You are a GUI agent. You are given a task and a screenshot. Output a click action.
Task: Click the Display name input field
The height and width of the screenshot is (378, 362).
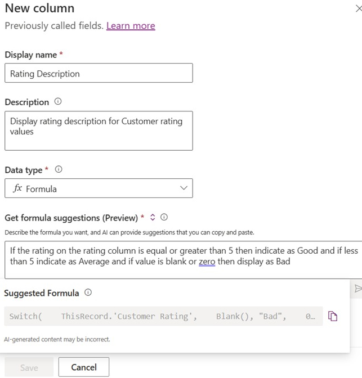tap(99, 73)
